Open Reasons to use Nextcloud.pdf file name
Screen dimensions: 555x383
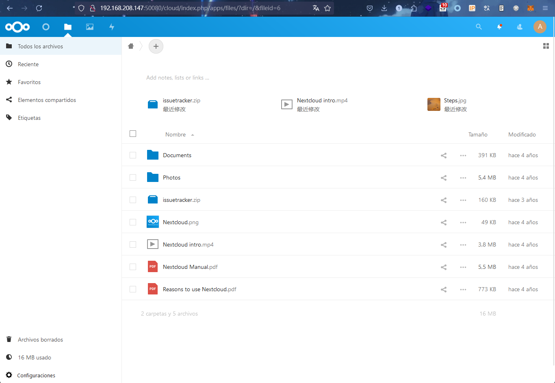(x=199, y=289)
